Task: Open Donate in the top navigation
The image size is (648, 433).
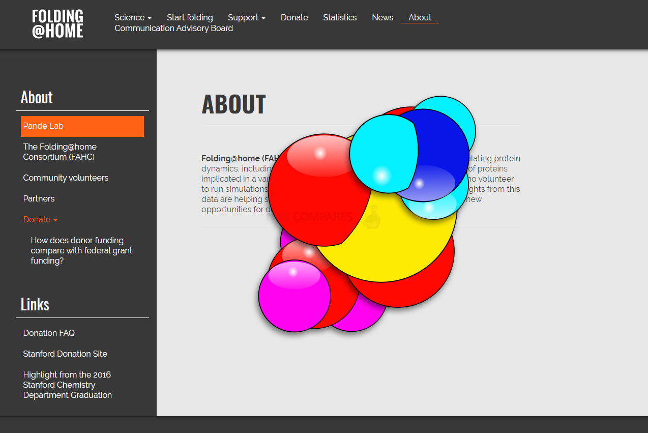Action: [x=294, y=17]
